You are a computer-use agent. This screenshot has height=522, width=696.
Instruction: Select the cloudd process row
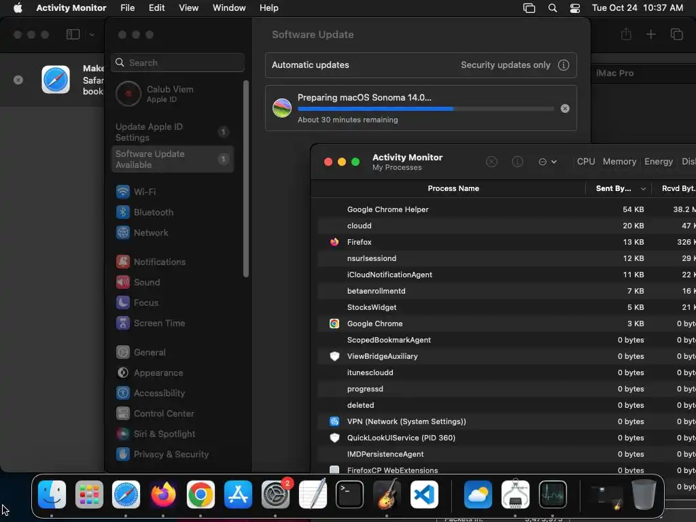[506, 226]
